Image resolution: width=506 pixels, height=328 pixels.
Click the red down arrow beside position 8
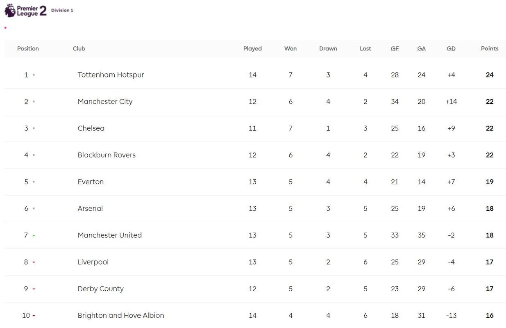point(34,262)
